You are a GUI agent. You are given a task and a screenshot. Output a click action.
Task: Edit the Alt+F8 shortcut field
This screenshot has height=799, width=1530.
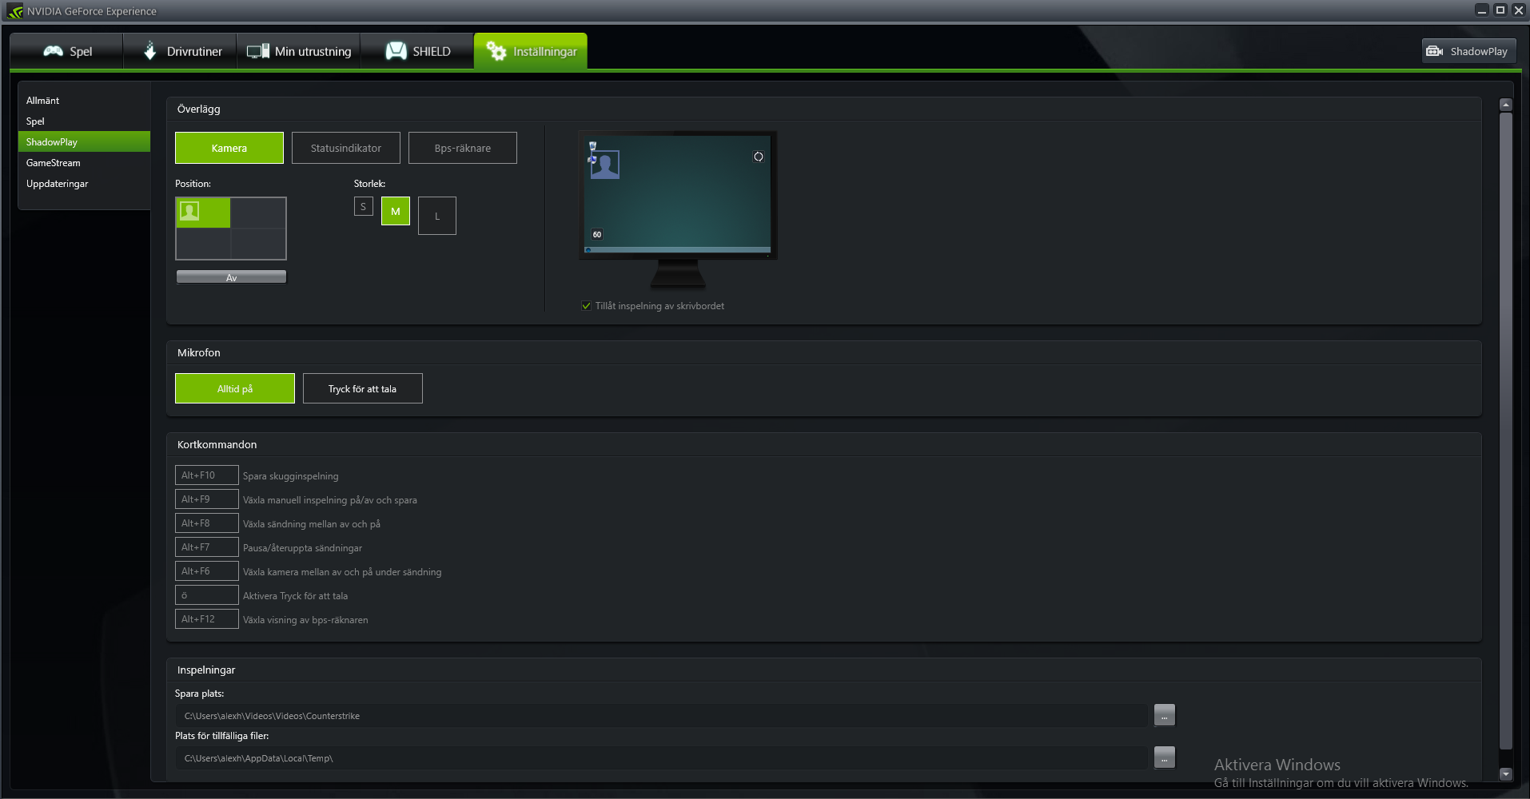(207, 523)
